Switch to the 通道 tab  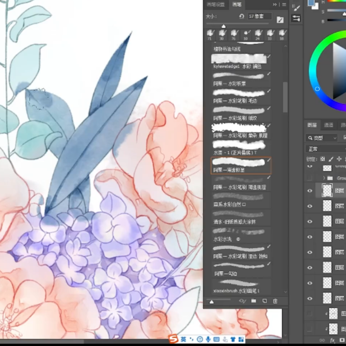(x=328, y=125)
